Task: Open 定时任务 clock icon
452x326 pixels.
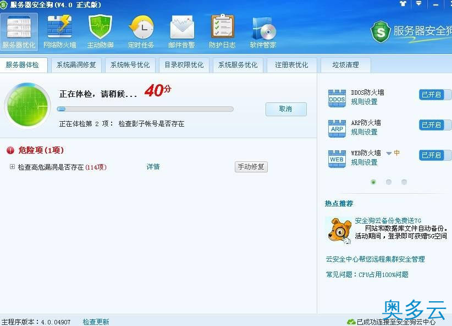Action: (141, 32)
